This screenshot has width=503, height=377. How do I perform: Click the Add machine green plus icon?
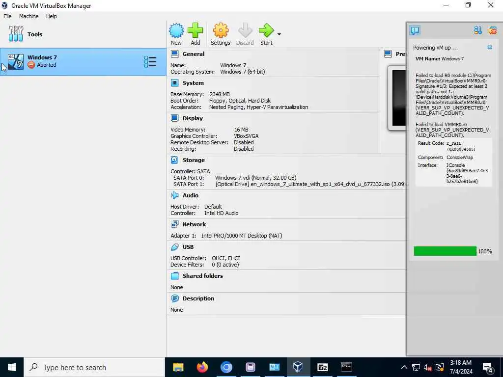[196, 31]
